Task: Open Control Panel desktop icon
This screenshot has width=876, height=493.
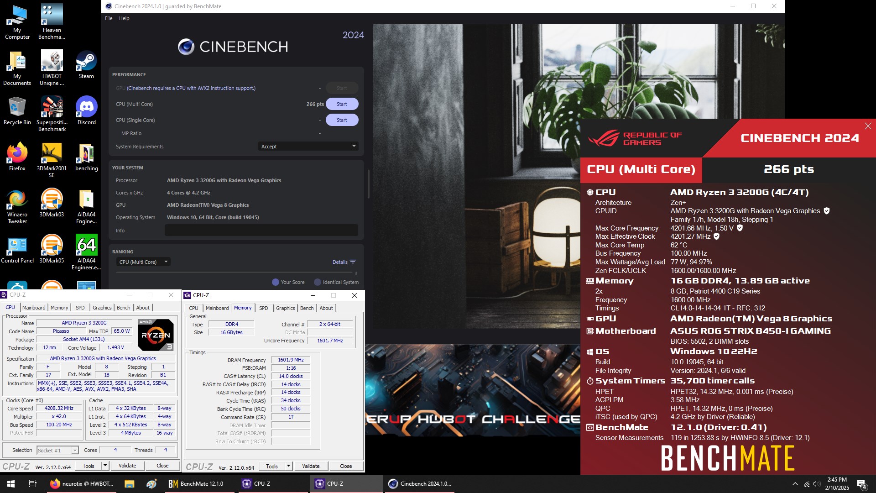Action: pyautogui.click(x=17, y=250)
